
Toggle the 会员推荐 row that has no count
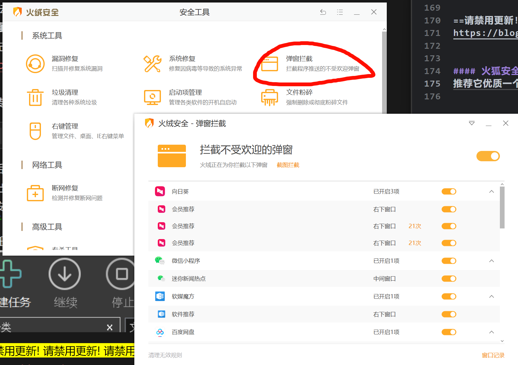[x=449, y=209]
